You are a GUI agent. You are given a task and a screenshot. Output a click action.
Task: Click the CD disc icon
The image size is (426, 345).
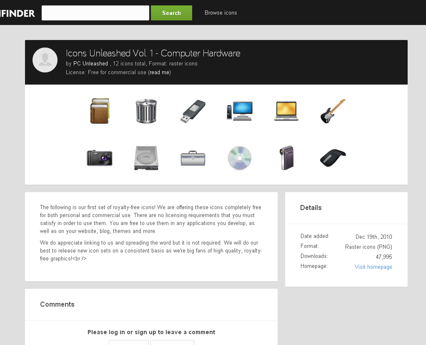(x=240, y=158)
